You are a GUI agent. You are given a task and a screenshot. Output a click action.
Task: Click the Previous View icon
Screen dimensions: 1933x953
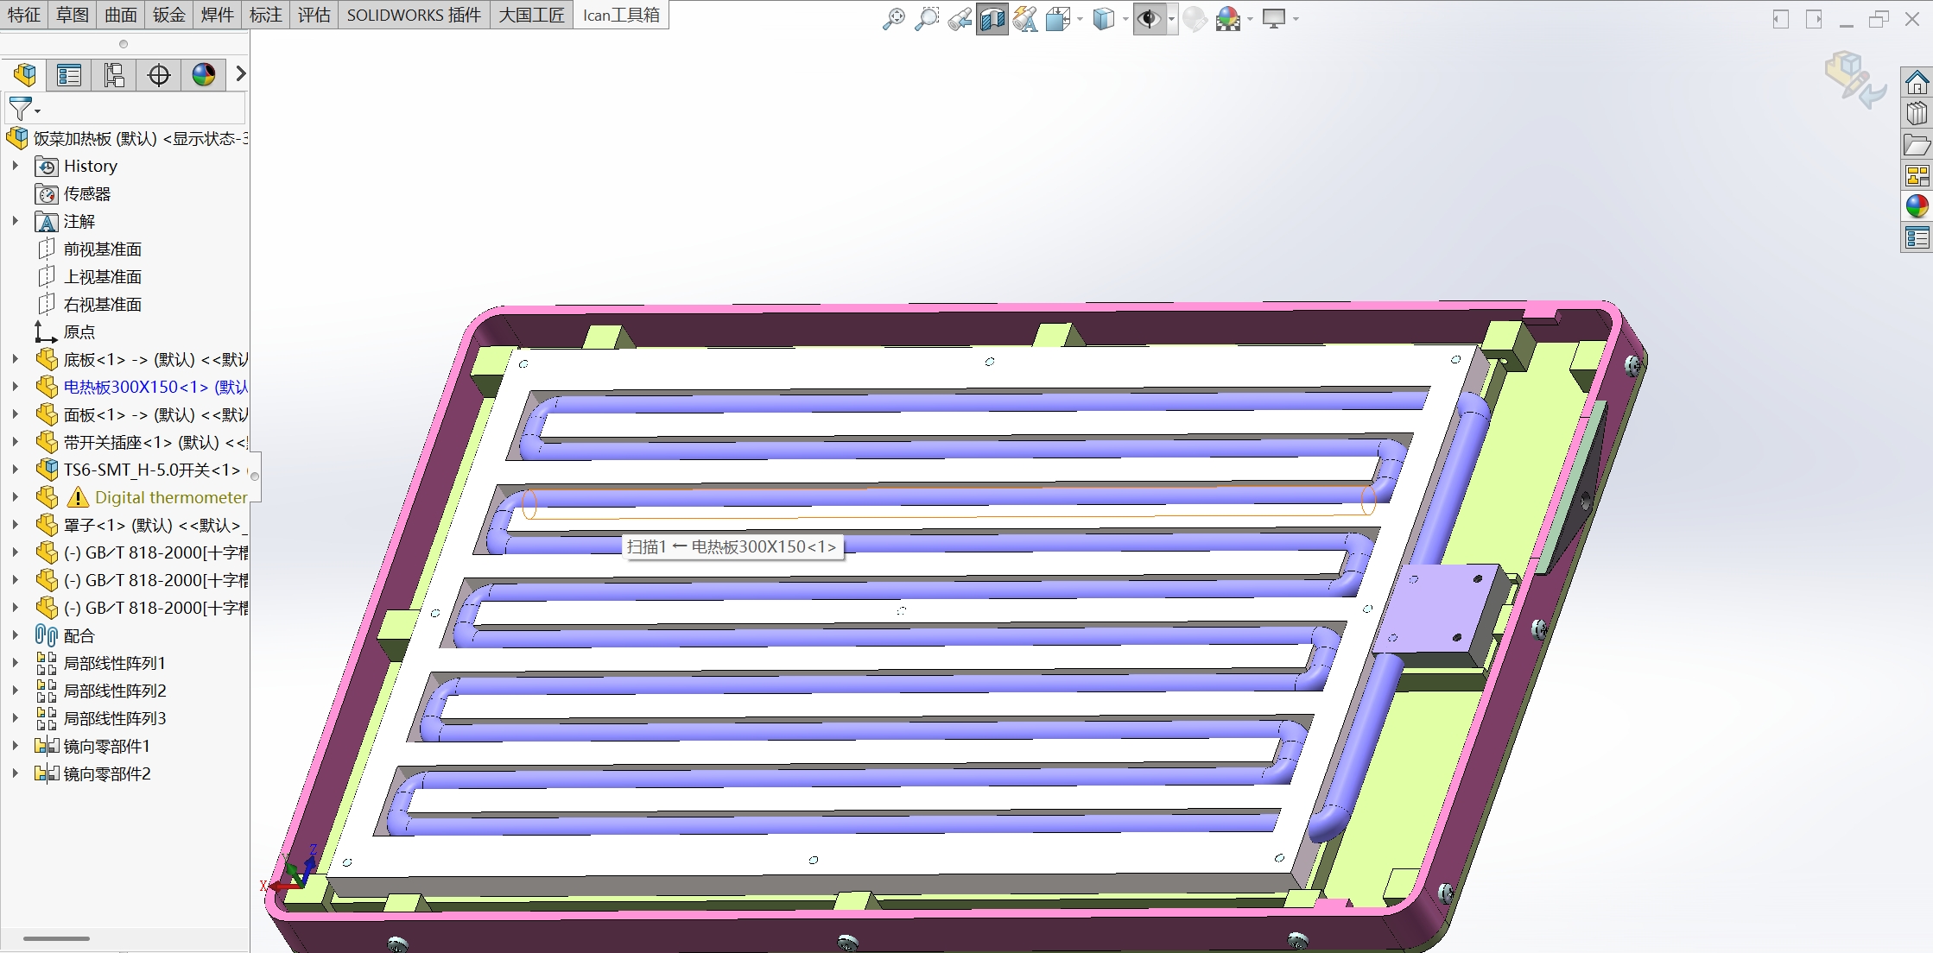coord(959,19)
